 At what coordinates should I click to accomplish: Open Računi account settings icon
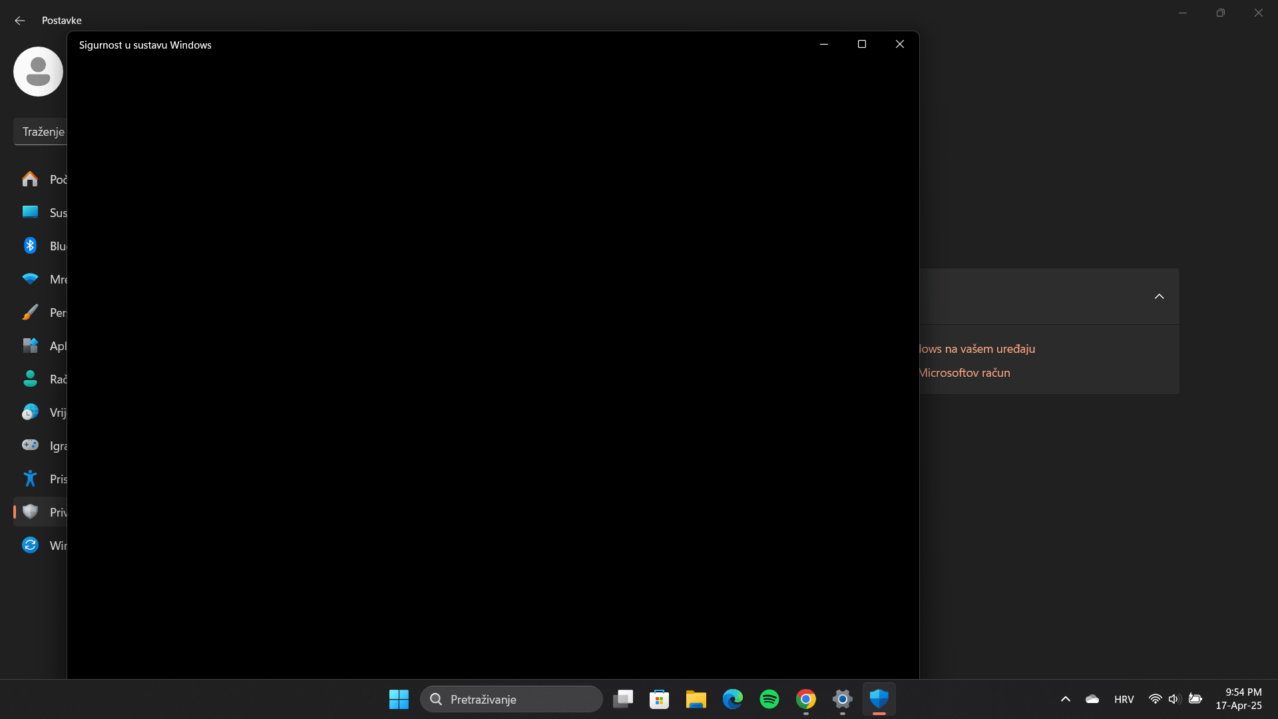coord(30,378)
